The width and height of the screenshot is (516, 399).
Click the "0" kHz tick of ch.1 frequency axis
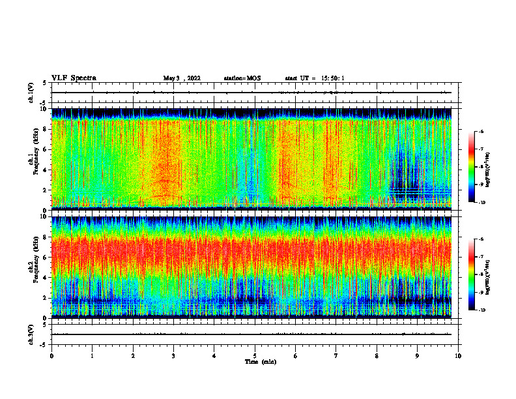pos(45,211)
